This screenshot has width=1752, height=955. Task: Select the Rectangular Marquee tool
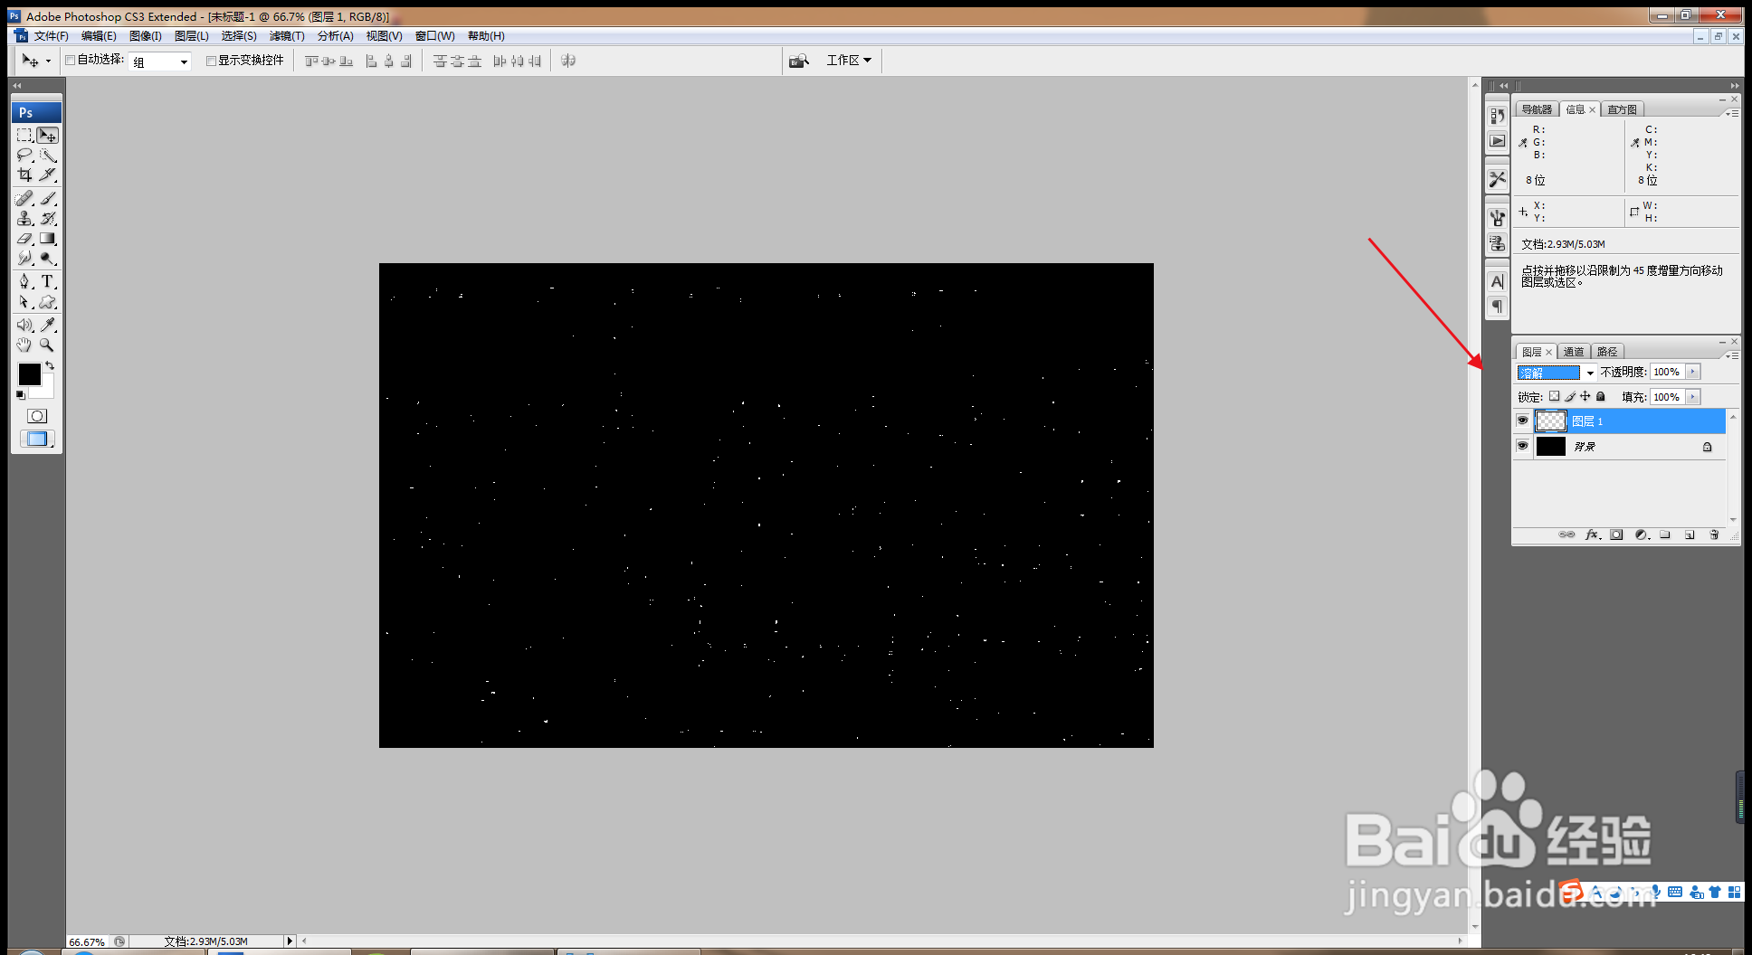tap(25, 136)
